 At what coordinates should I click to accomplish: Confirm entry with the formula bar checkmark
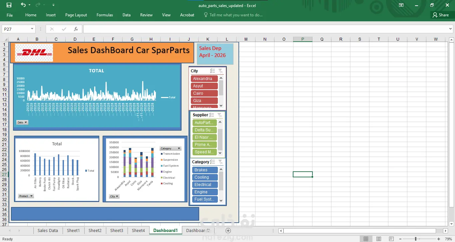pos(64,29)
